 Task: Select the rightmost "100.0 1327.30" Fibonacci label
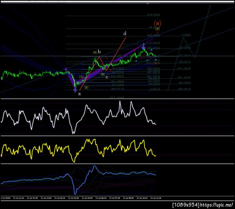(x=184, y=89)
